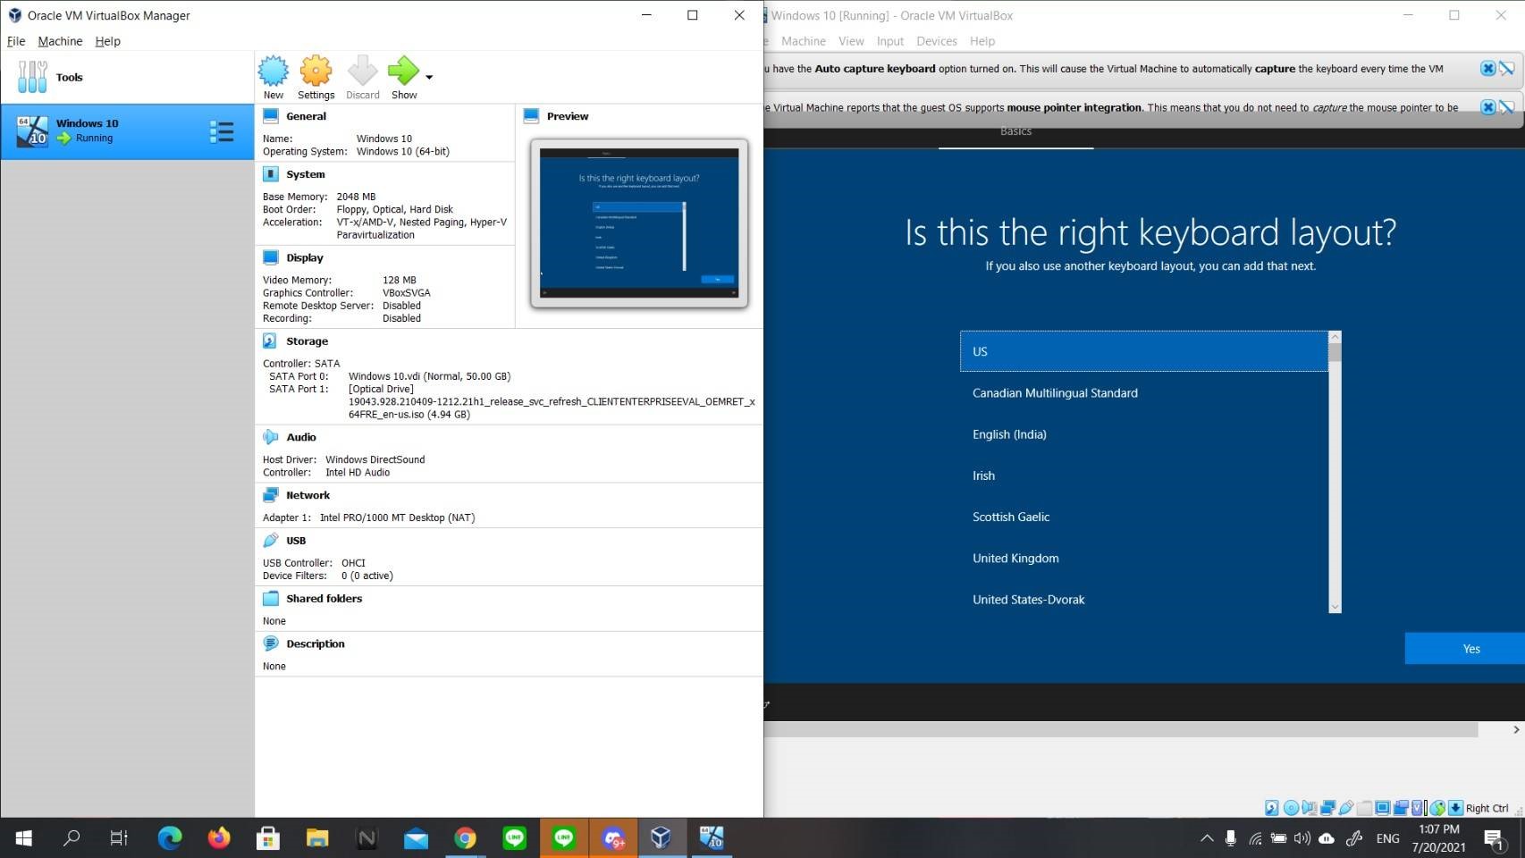The height and width of the screenshot is (858, 1525).
Task: Dismiss the mouse pointer integration notification
Action: coord(1487,107)
